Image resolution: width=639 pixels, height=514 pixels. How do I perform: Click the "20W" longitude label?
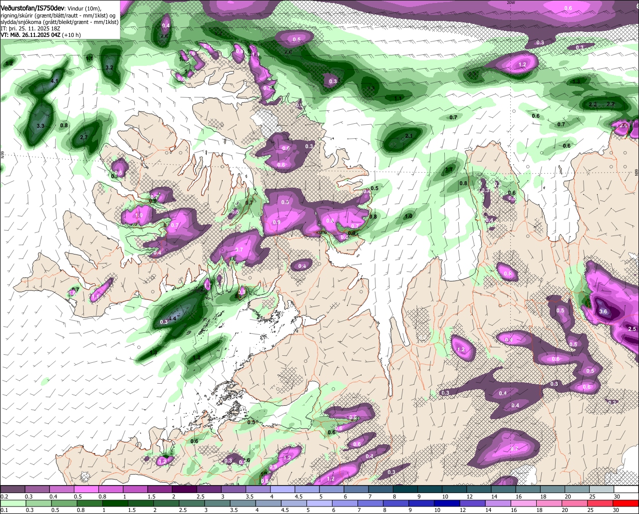coord(510,2)
